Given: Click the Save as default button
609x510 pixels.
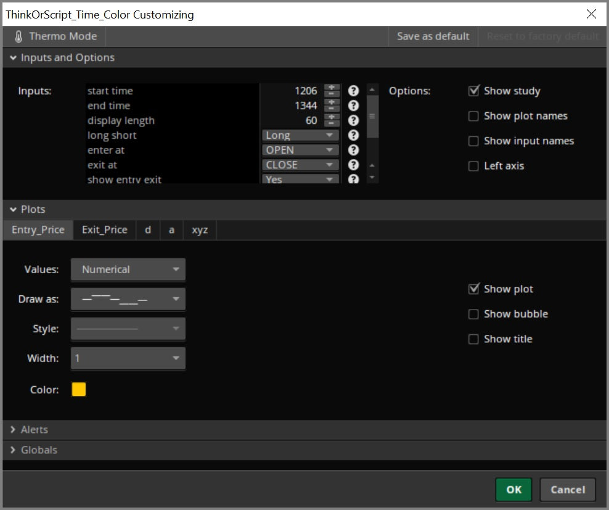Looking at the screenshot, I should [x=431, y=36].
